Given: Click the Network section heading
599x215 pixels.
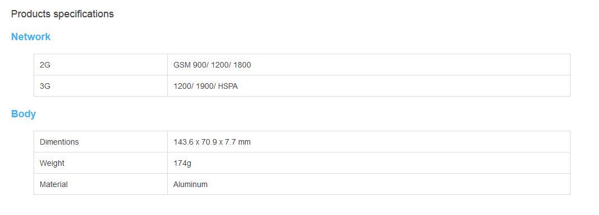Looking at the screenshot, I should [31, 37].
